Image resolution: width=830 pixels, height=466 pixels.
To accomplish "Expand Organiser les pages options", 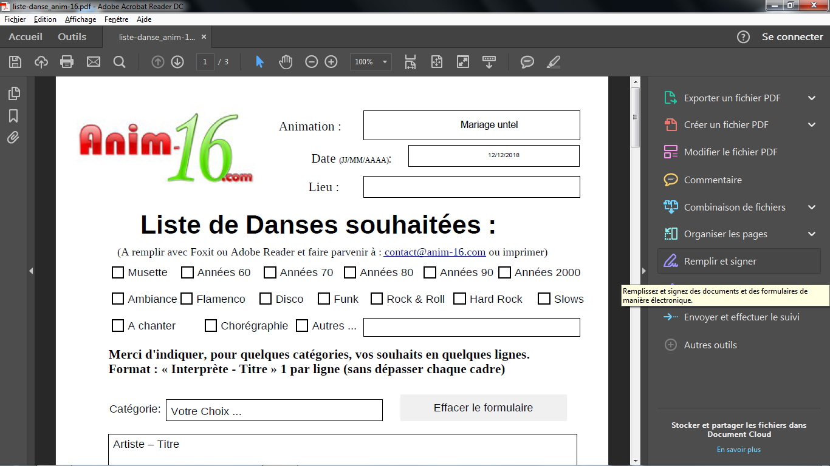I will point(812,234).
